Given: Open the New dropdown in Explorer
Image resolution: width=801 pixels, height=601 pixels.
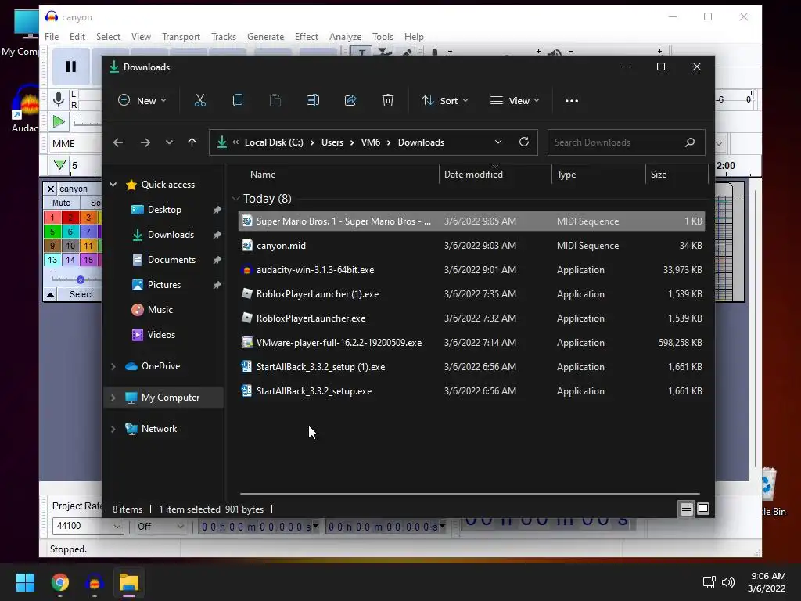Looking at the screenshot, I should 142,101.
